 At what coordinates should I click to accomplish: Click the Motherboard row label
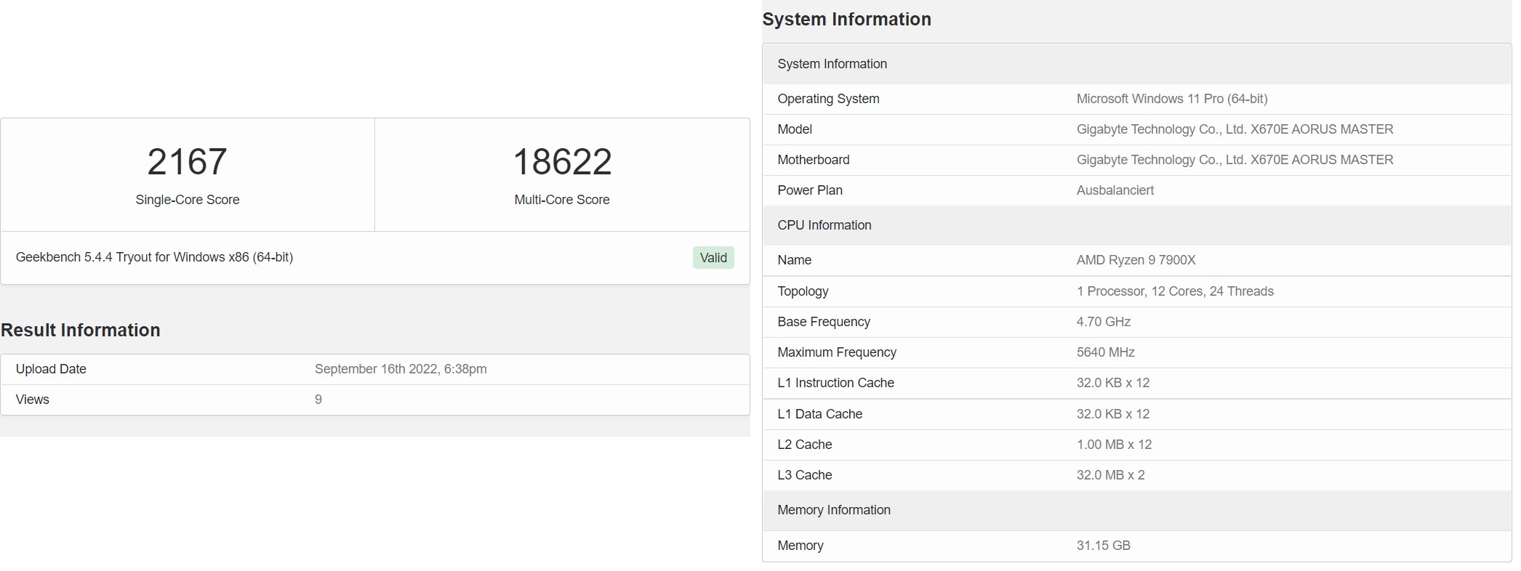point(814,160)
